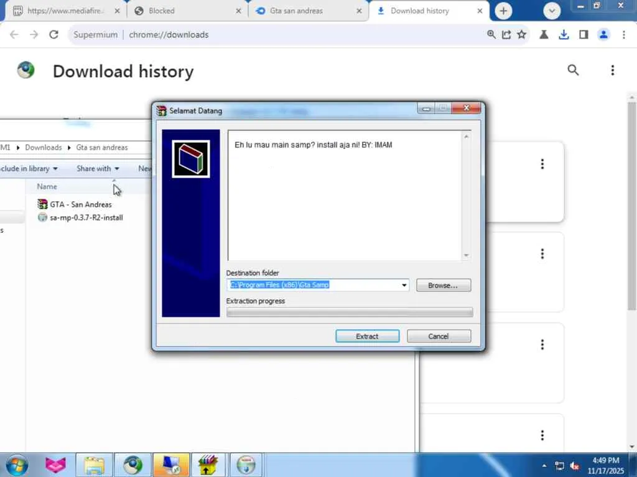Click the Name column header in Explorer
Screen dimensions: 637x477
[47, 186]
